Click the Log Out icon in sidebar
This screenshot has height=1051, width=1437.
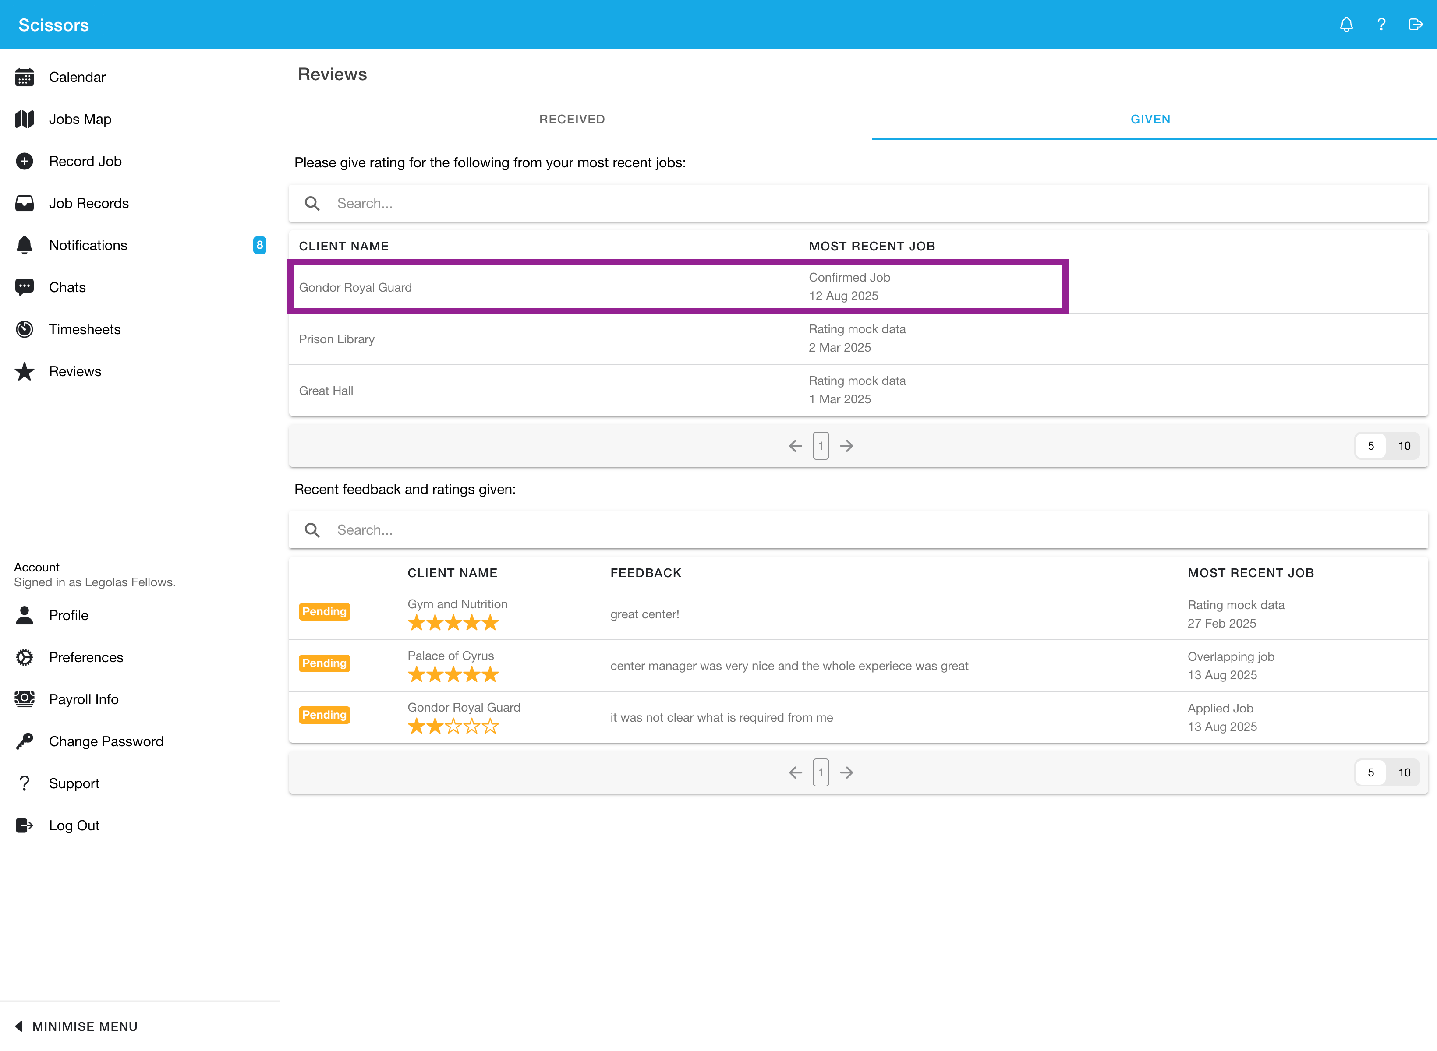pyautogui.click(x=24, y=825)
